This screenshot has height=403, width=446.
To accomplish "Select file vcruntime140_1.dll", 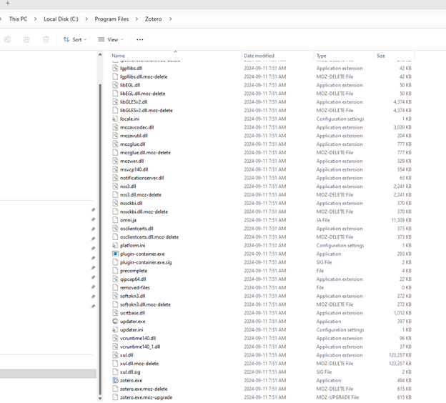I will click(140, 347).
